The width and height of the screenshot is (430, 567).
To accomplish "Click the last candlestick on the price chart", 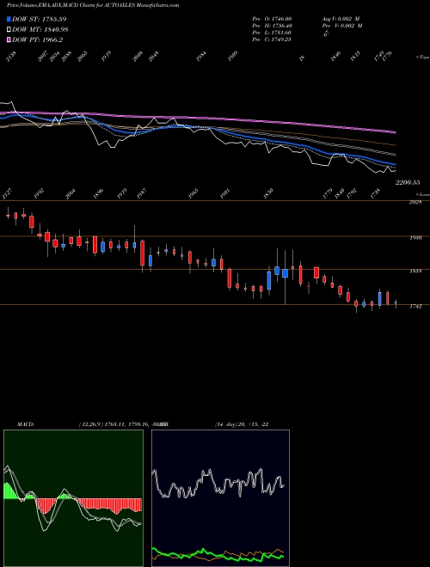I will [x=396, y=303].
